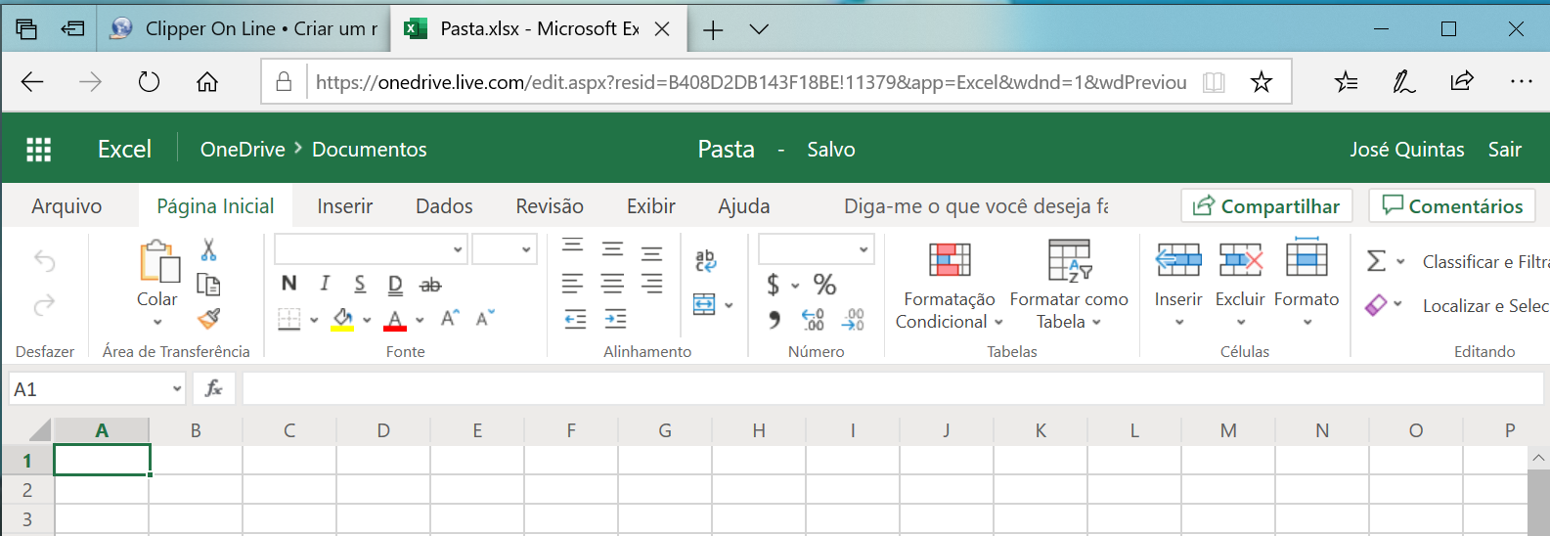Viewport: 1550px width, 536px height.
Task: Open the font name combo box
Action: [370, 249]
